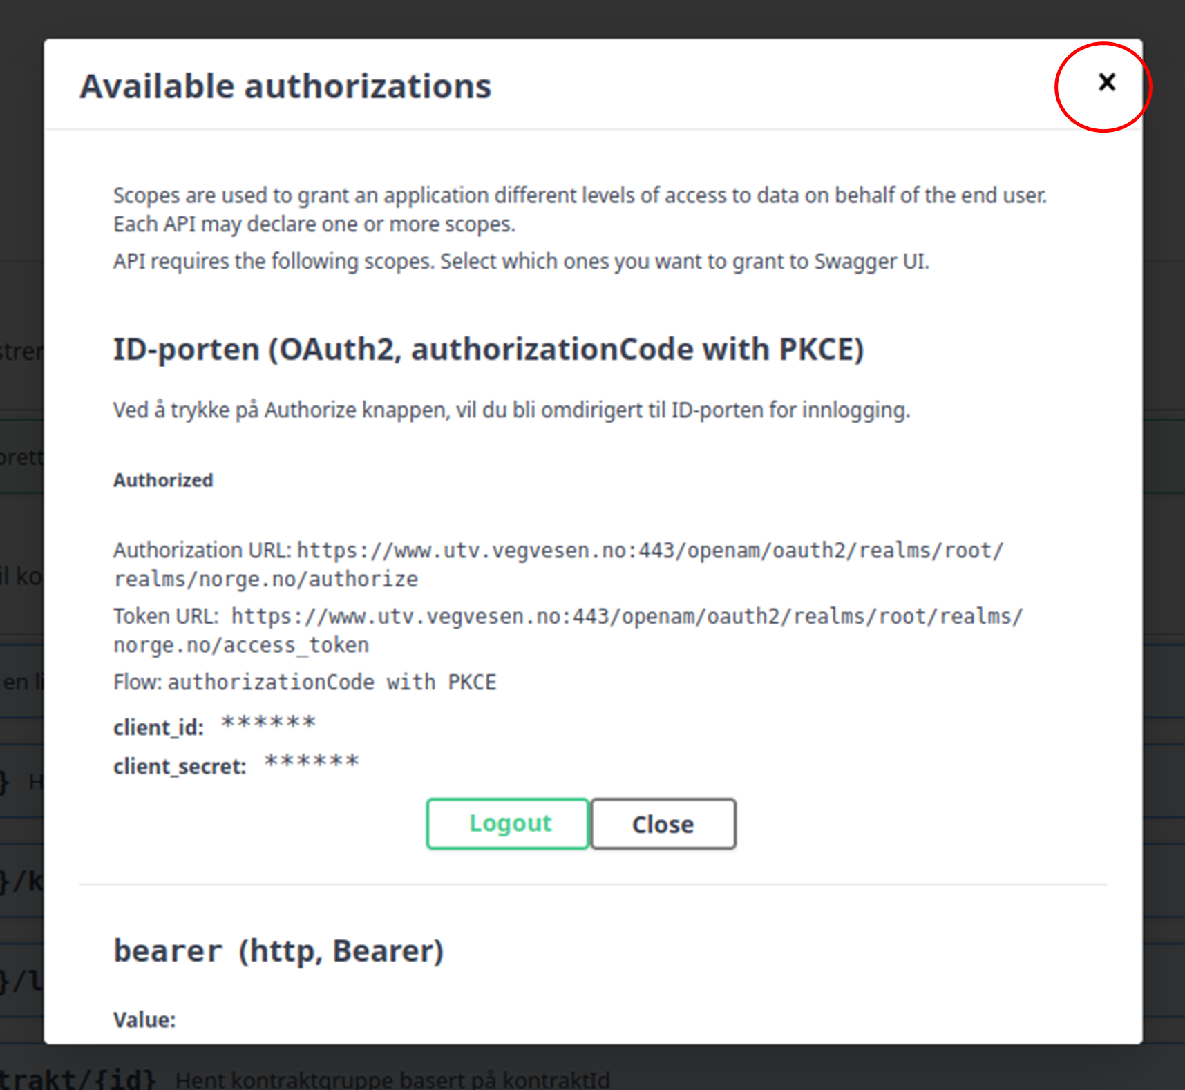
Task: Click the scopes description paragraph
Action: [x=579, y=209]
